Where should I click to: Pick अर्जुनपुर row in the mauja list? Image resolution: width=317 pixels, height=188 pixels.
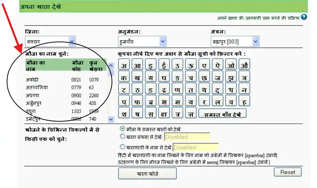[38, 103]
